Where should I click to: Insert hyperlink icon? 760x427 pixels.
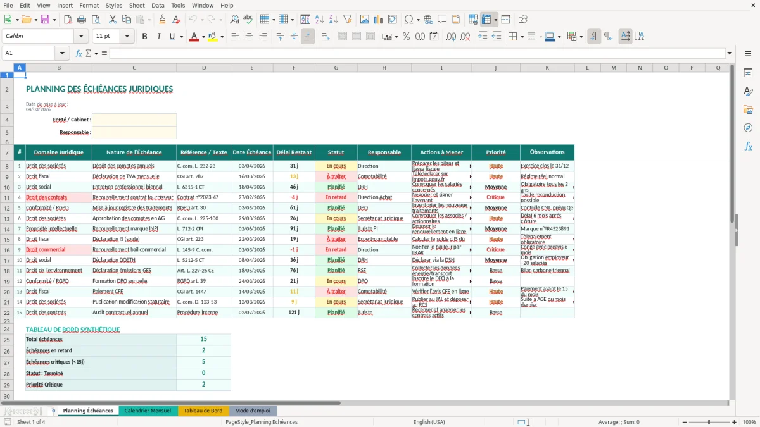point(428,20)
